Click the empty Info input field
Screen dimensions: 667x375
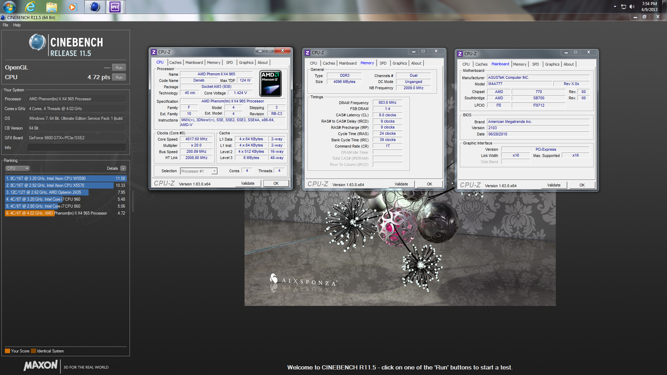tap(76, 148)
